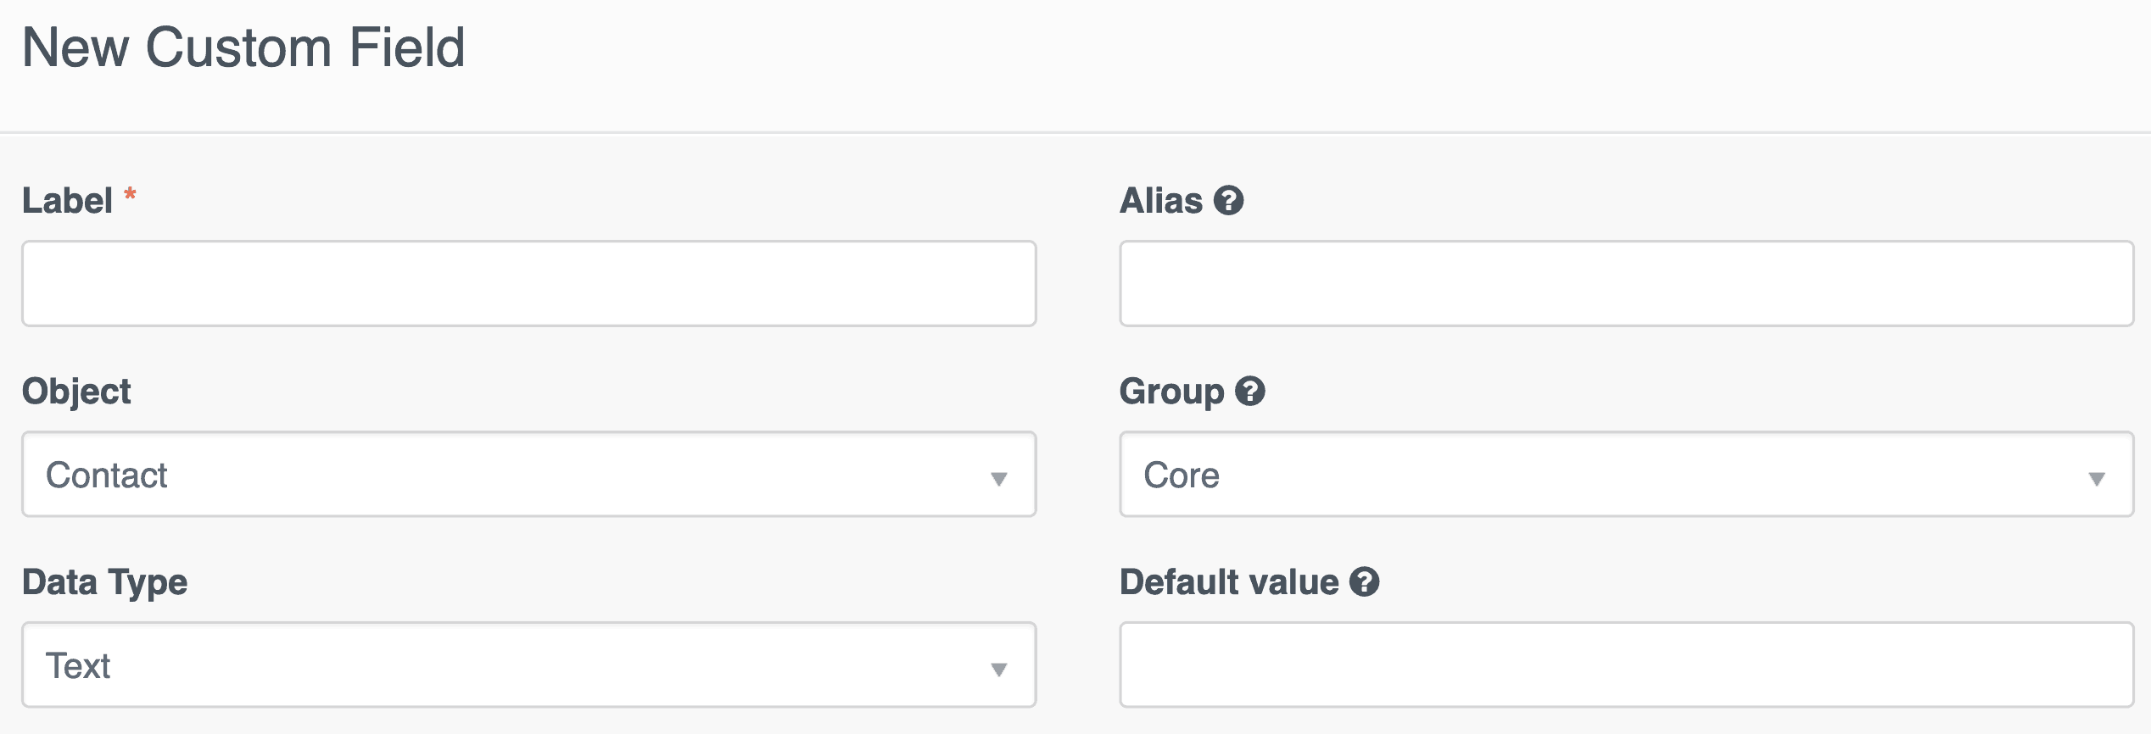
Task: Click the Default value caption text
Action: [x=1229, y=582]
